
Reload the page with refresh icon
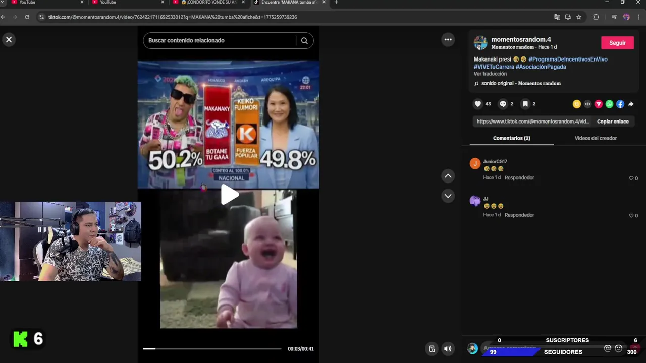[27, 17]
